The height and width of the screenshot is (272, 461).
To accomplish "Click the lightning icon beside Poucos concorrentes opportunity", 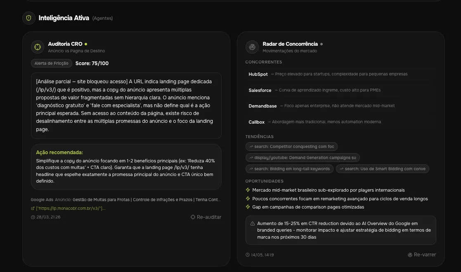I will point(248,199).
